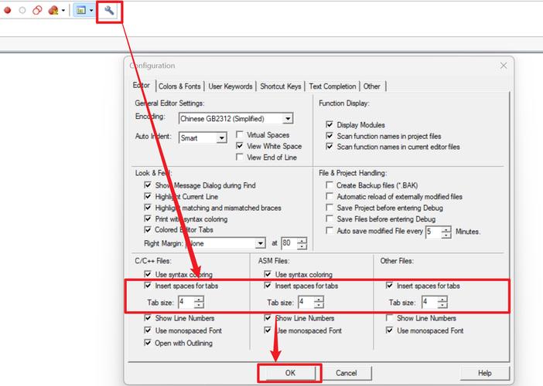
Task: Click the hollow Enable/Disable breakpoint icon
Action: click(22, 10)
